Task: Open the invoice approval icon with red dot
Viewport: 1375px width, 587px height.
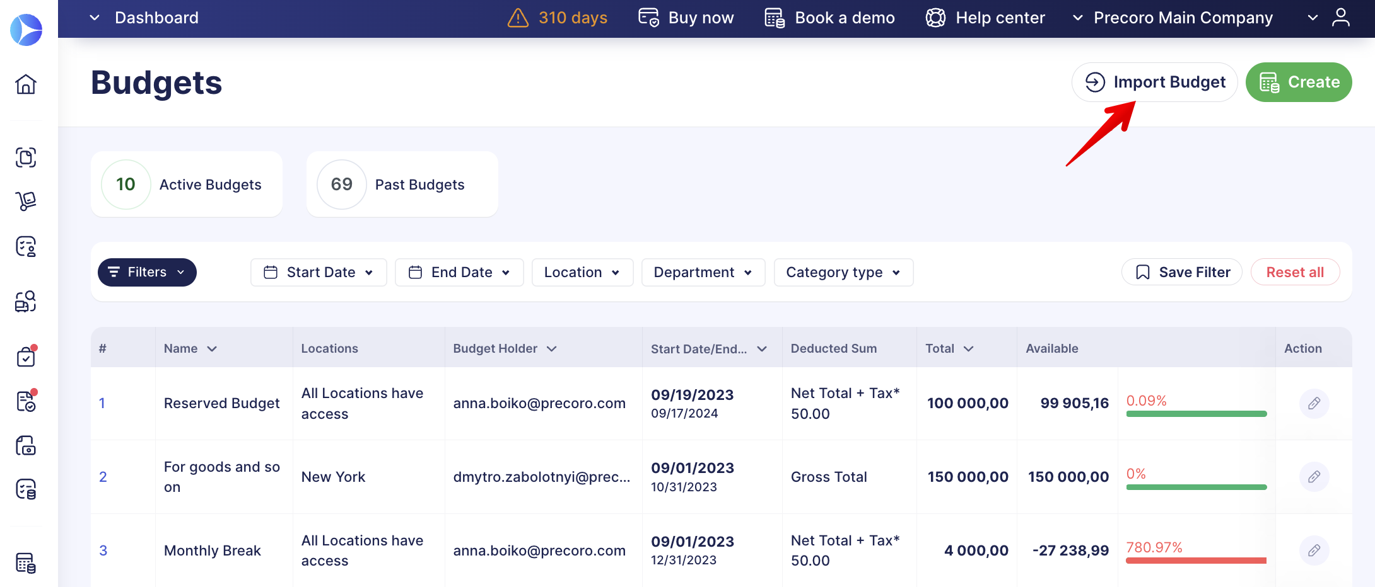Action: 26,401
